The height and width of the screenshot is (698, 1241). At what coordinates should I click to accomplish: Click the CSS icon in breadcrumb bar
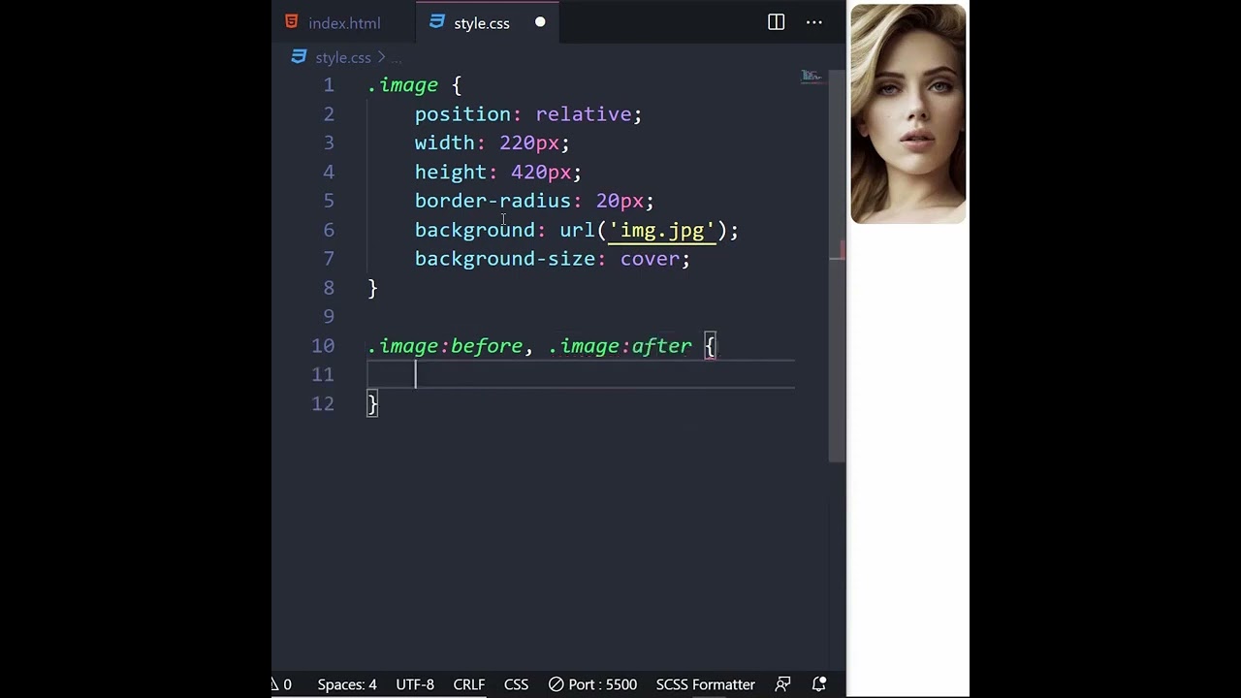coord(299,57)
